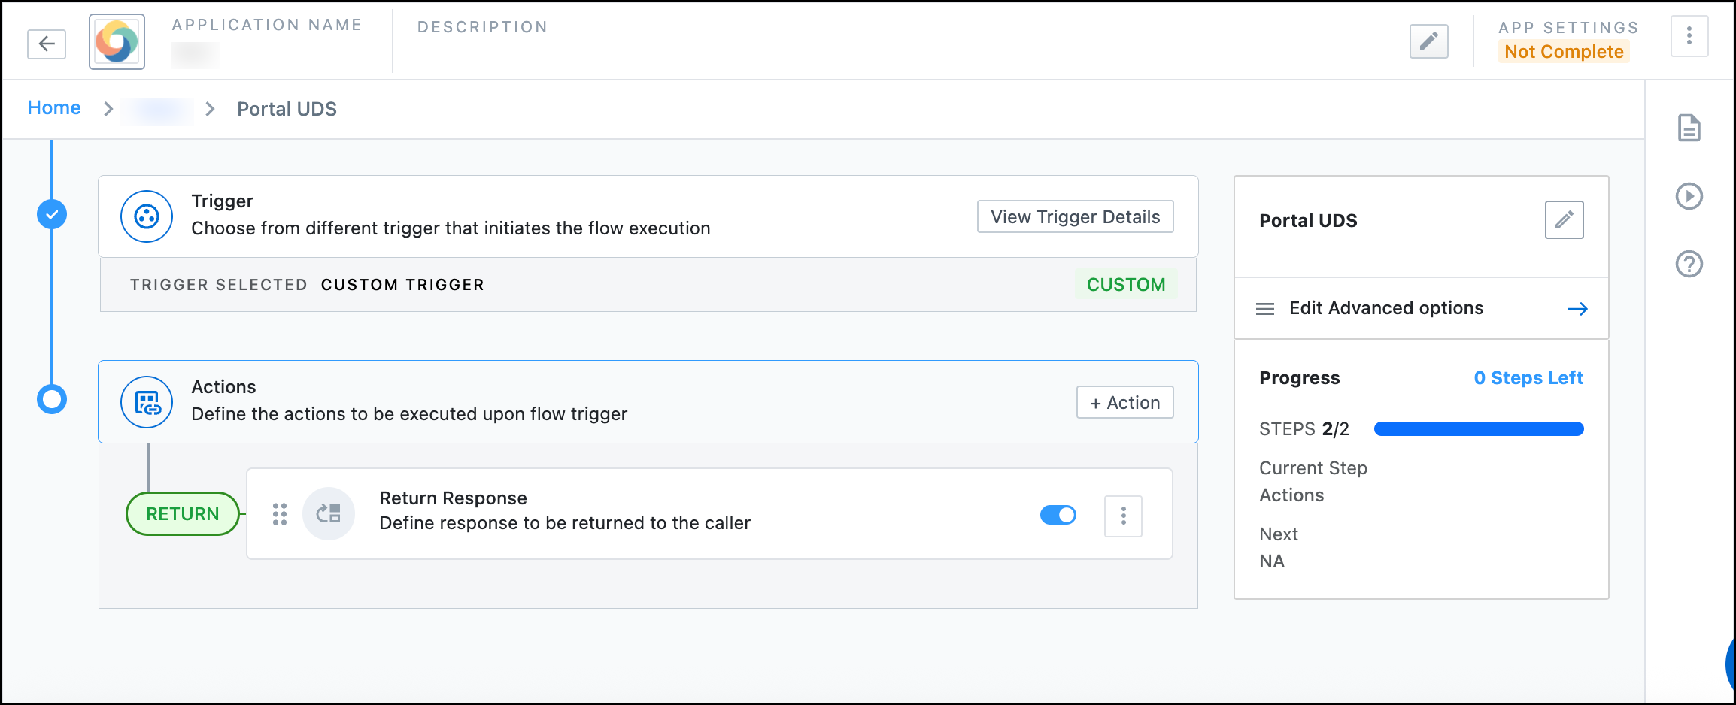Click the edit pencil next to Portal UDS

(1565, 219)
